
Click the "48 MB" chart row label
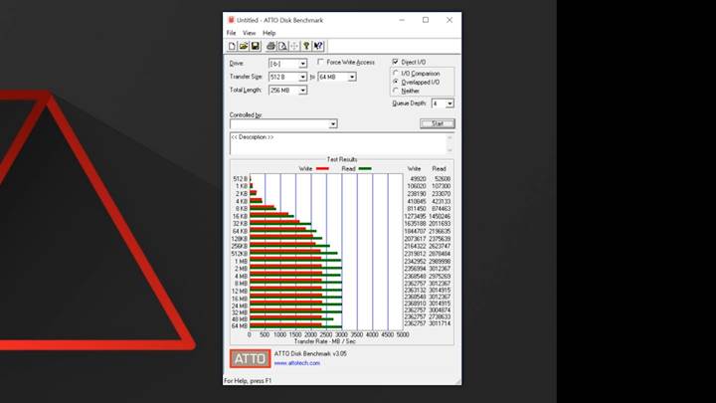(240, 319)
